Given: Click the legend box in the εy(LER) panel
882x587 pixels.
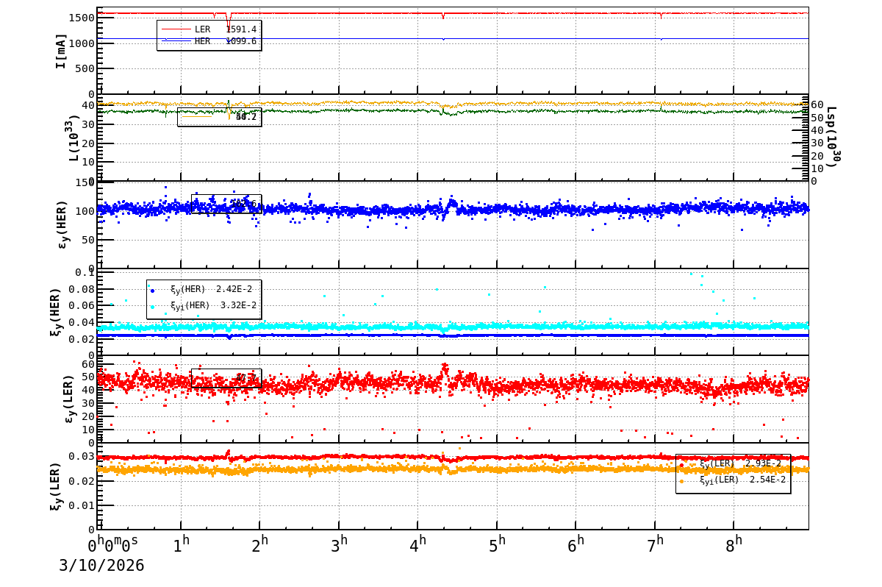Looking at the screenshot, I should coord(226,378).
